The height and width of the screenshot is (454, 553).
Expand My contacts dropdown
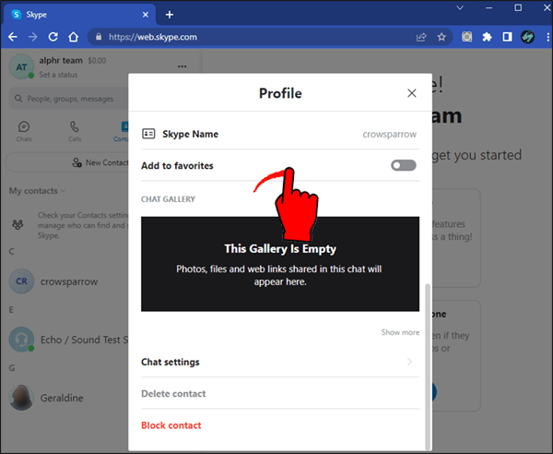[37, 191]
